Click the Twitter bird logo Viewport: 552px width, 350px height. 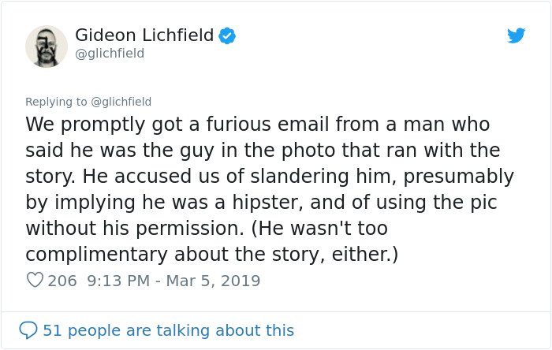516,35
